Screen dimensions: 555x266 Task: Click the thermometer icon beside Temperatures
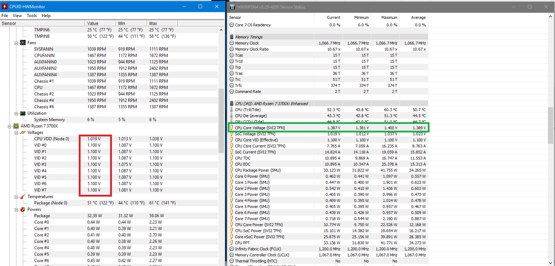(23, 197)
